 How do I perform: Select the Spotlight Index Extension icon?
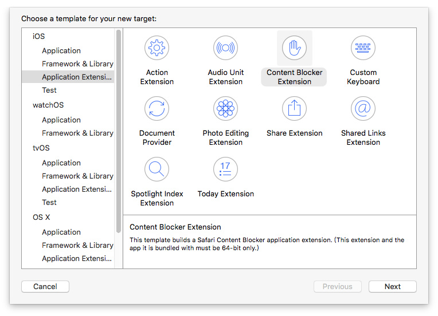(x=157, y=169)
